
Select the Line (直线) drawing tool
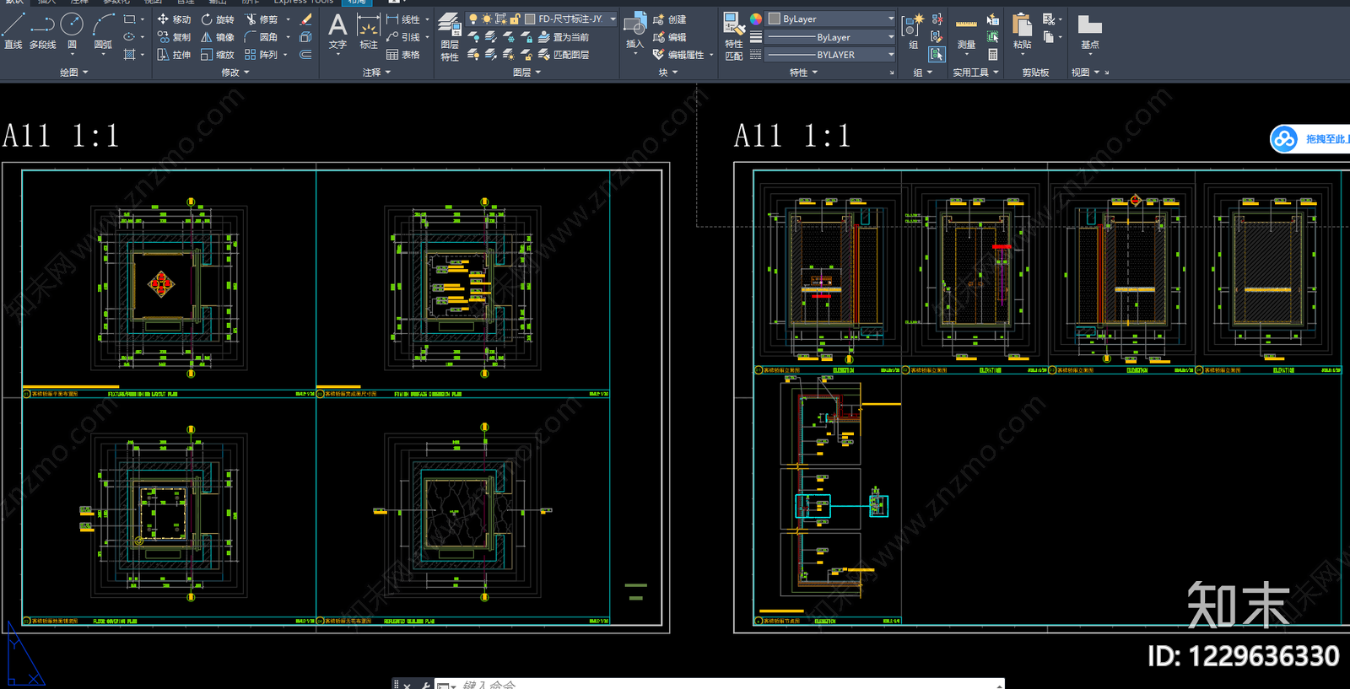point(13,31)
